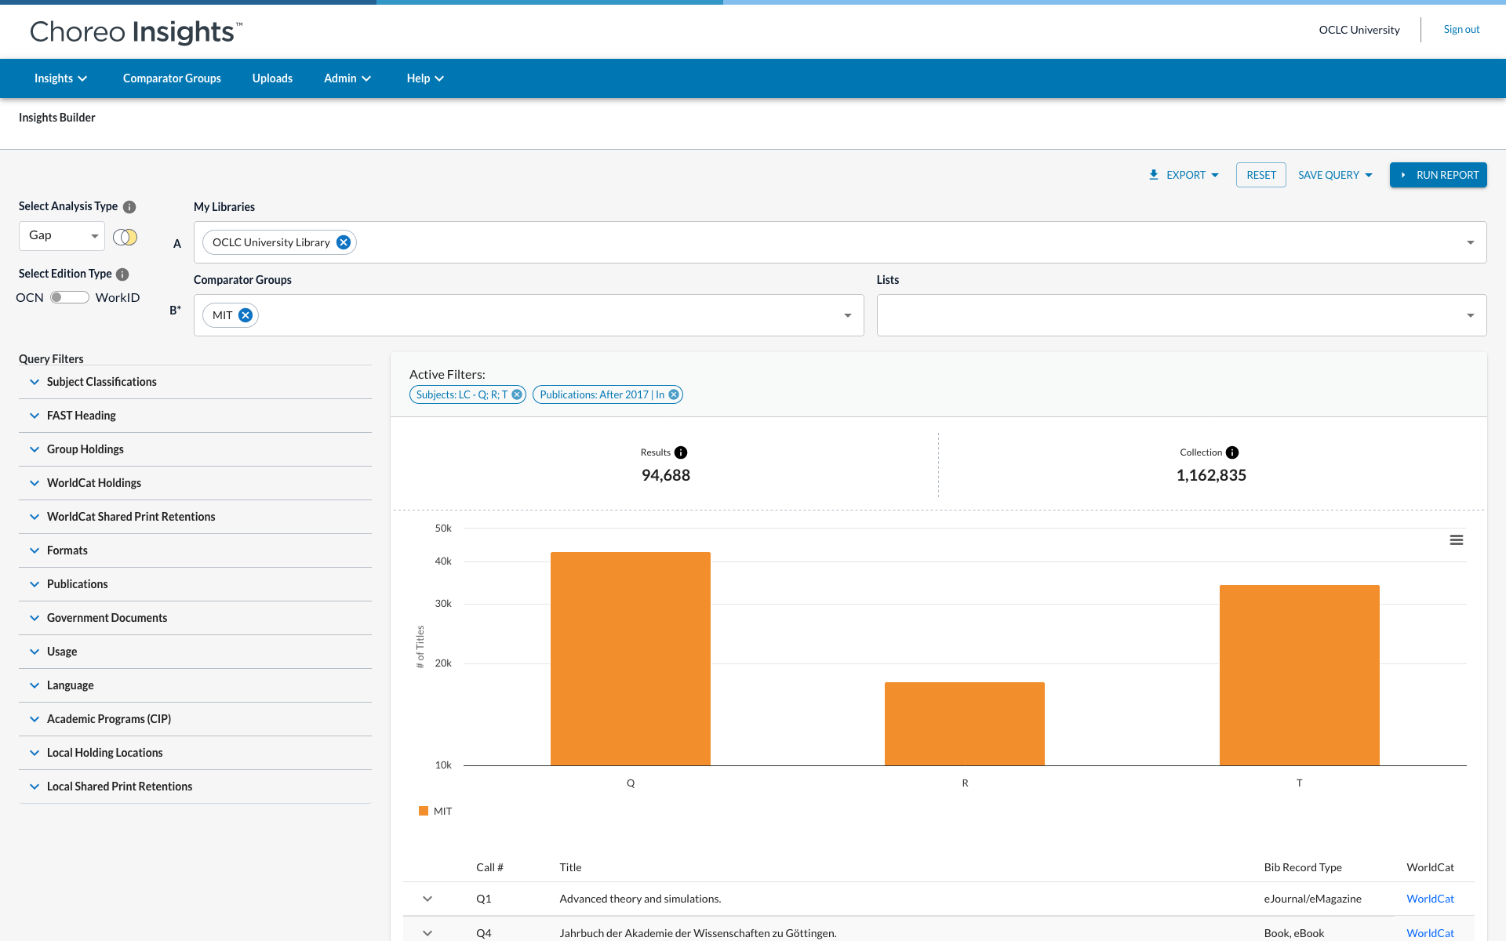Image resolution: width=1506 pixels, height=941 pixels.
Task: Remove the Subjects LC filter chip
Action: click(x=517, y=394)
